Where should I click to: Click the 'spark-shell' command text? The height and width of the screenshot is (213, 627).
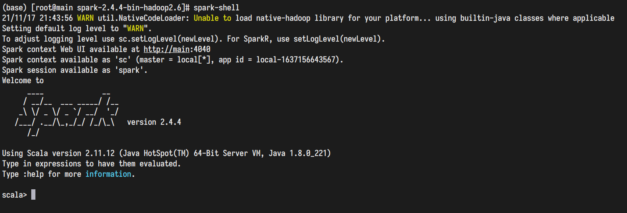[217, 8]
